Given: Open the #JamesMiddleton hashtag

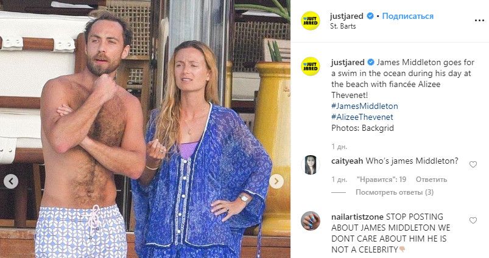Looking at the screenshot, I should pyautogui.click(x=365, y=106).
